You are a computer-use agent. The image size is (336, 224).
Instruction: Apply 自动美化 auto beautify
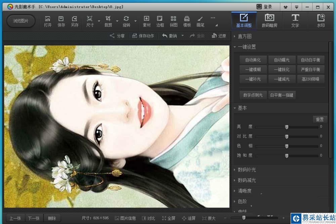point(253,60)
